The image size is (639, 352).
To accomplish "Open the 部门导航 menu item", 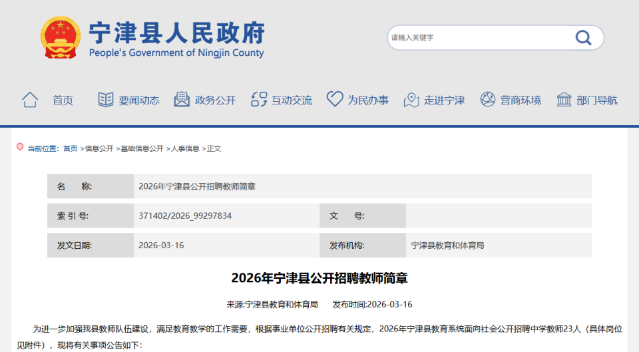I will point(597,100).
